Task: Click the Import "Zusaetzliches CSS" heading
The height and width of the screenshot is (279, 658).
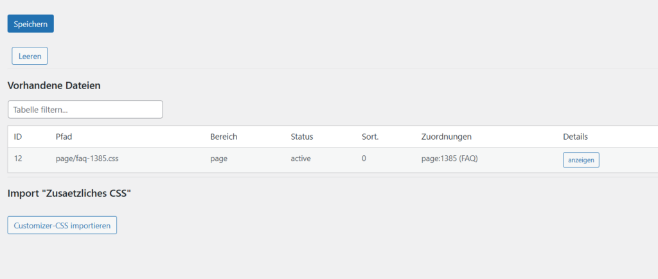Action: click(x=69, y=193)
